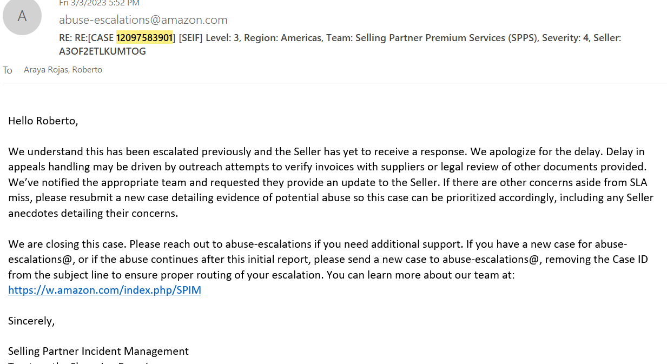This screenshot has height=364, width=667.
Task: Click the highlighted case number 12097583901
Action: [144, 38]
